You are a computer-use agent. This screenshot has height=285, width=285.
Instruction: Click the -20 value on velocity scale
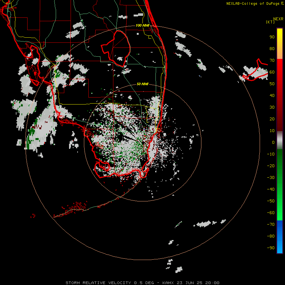pos(271,166)
